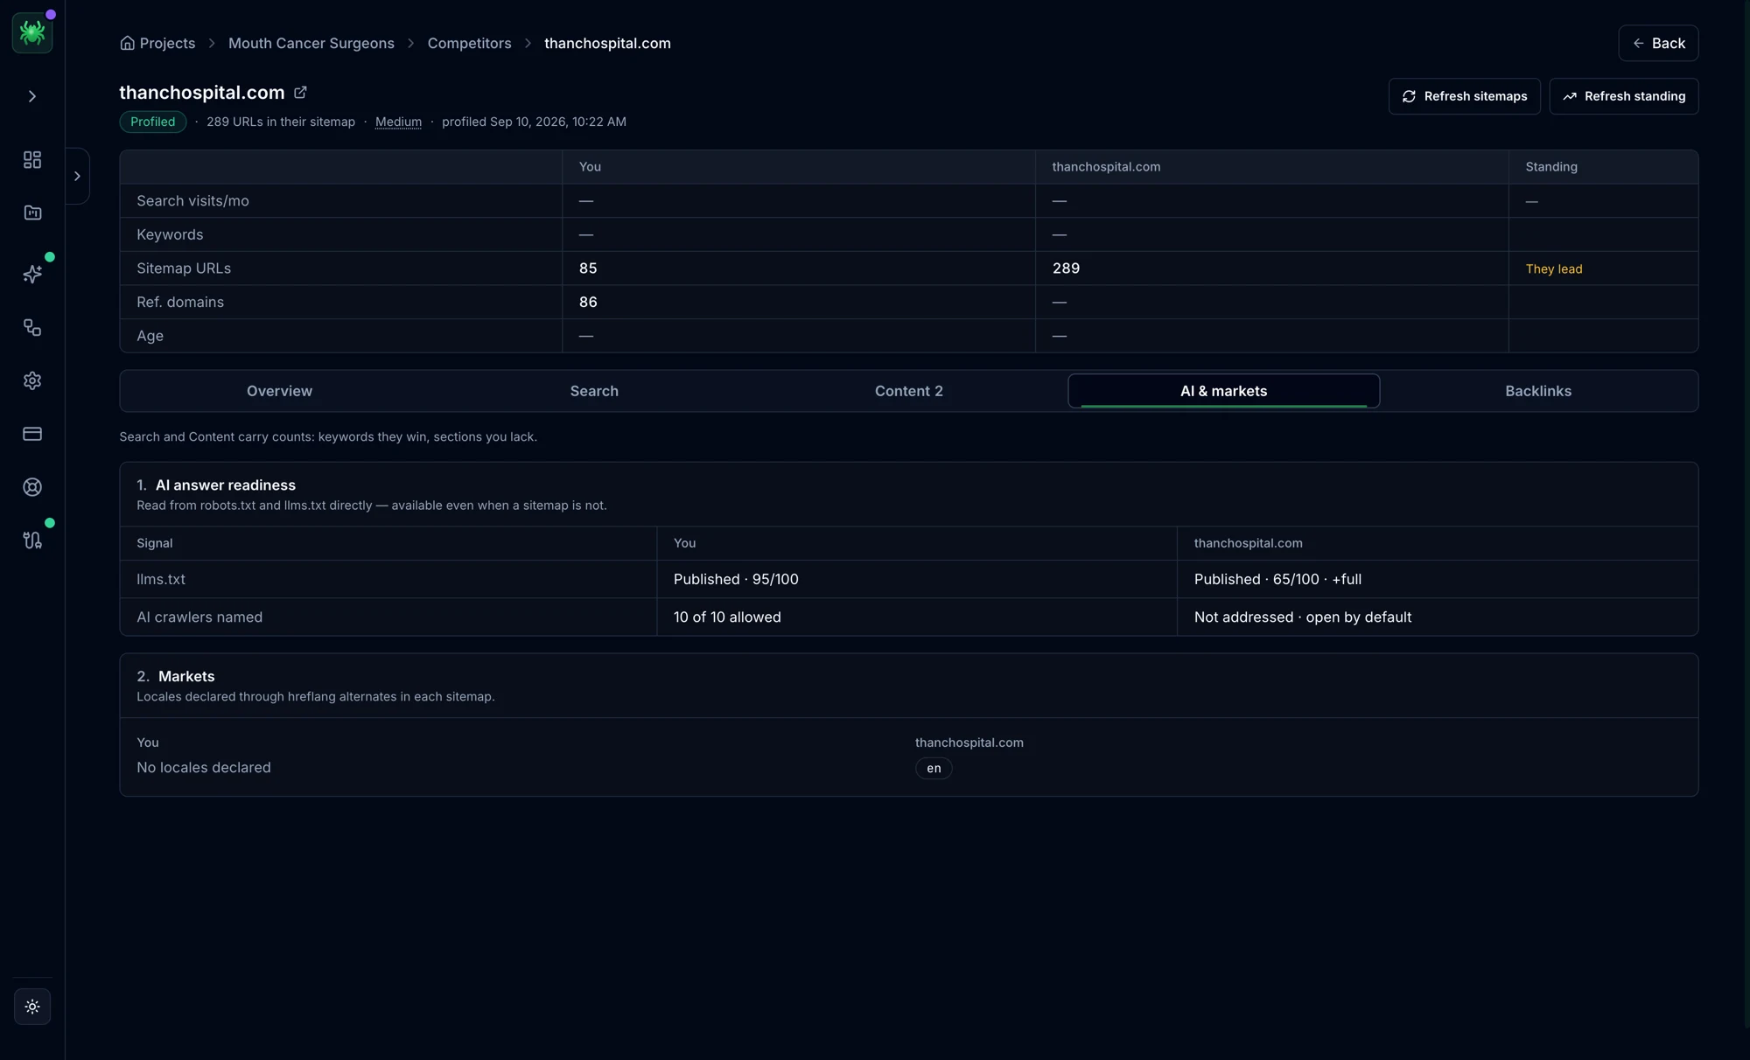Click '10 of 10 allowed' cell
Image resolution: width=1750 pixels, height=1060 pixels.
[727, 617]
